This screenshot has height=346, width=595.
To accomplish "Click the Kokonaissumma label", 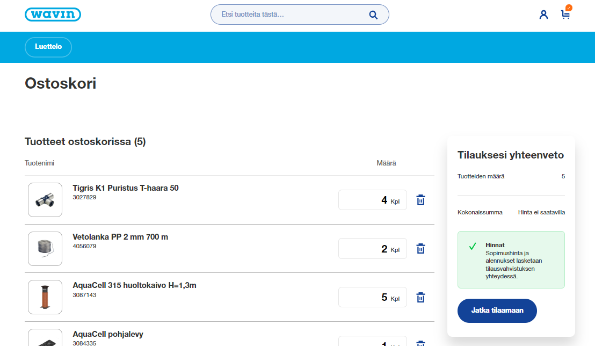I will coord(480,212).
